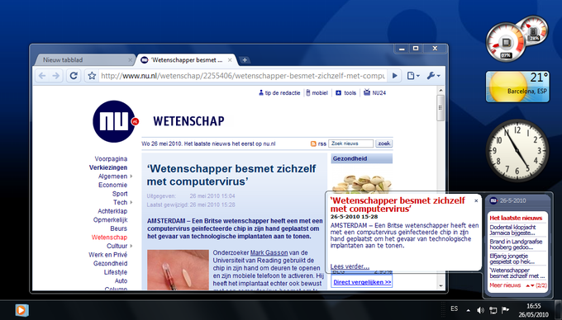Click the CPU meter gadget dial
The image size is (562, 320).
coord(506,42)
